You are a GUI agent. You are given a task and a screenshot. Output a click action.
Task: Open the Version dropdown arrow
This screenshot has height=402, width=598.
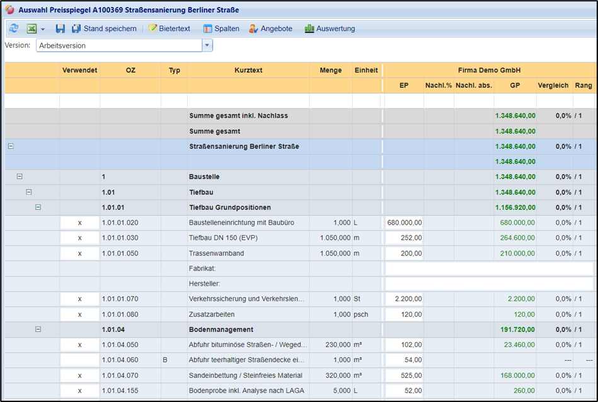pyautogui.click(x=207, y=45)
